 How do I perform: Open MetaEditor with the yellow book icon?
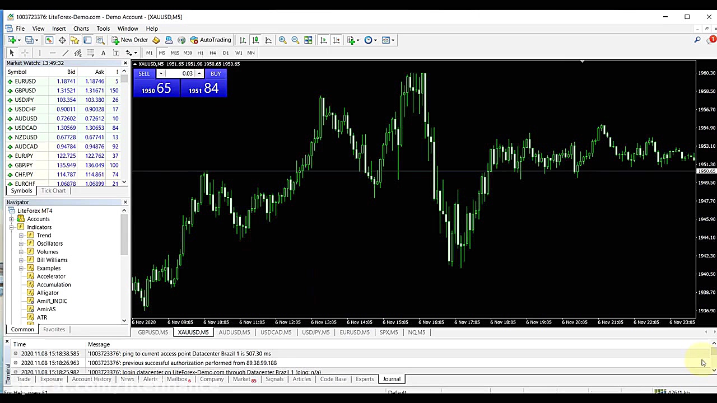tap(156, 40)
